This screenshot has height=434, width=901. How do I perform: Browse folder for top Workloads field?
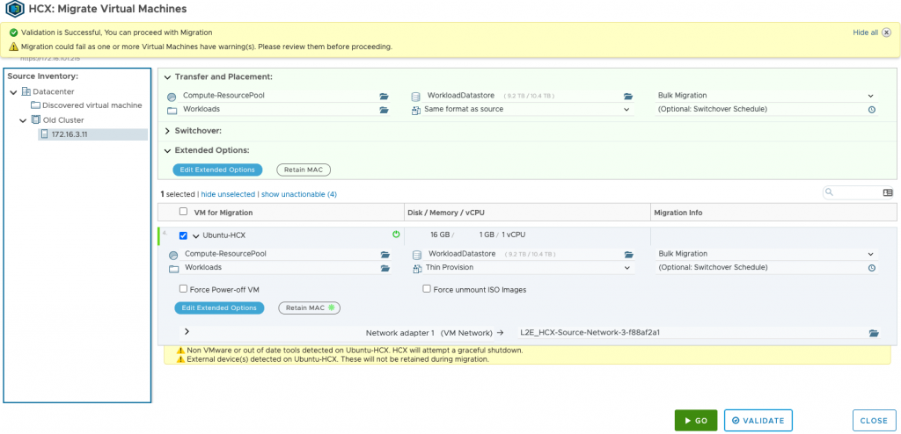pos(384,110)
